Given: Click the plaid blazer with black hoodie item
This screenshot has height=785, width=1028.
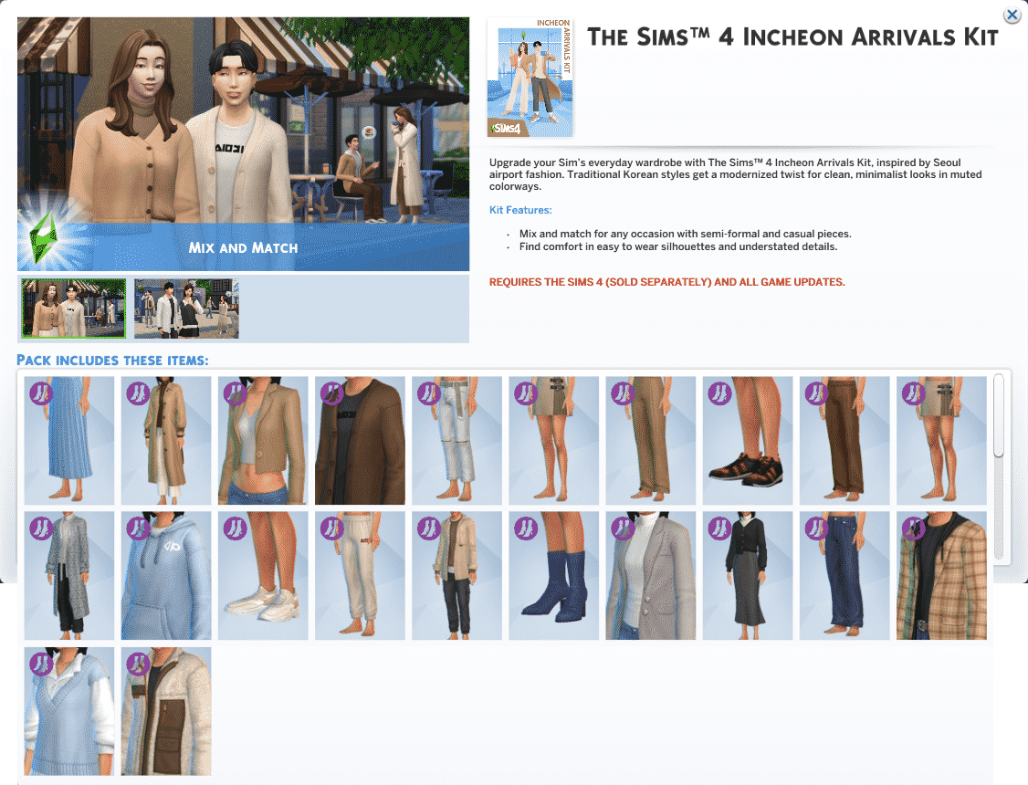Looking at the screenshot, I should (941, 575).
